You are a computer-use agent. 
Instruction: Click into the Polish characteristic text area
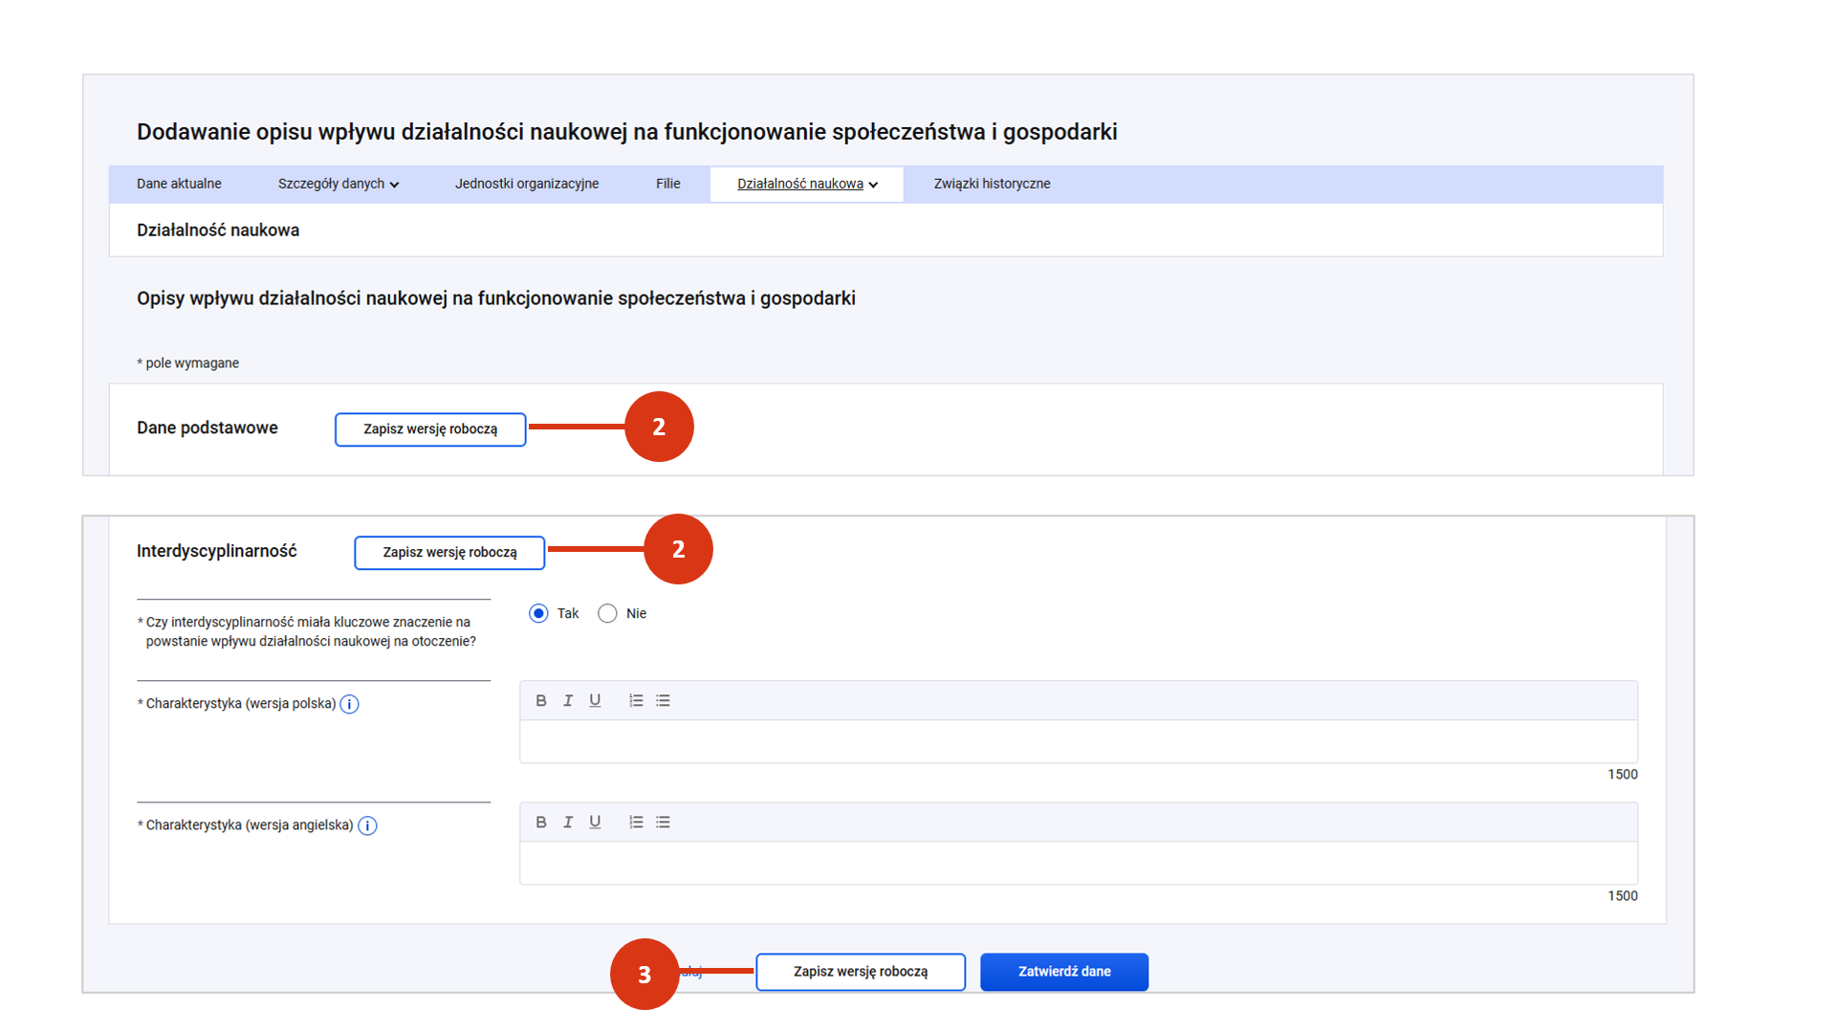1078,741
